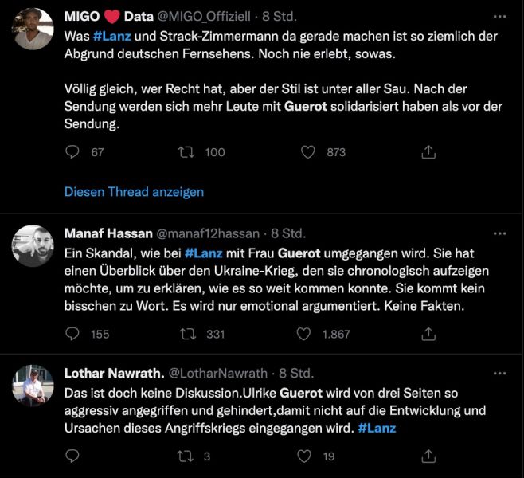
Task: Share Lothar Nawrath's tweet
Action: click(428, 456)
